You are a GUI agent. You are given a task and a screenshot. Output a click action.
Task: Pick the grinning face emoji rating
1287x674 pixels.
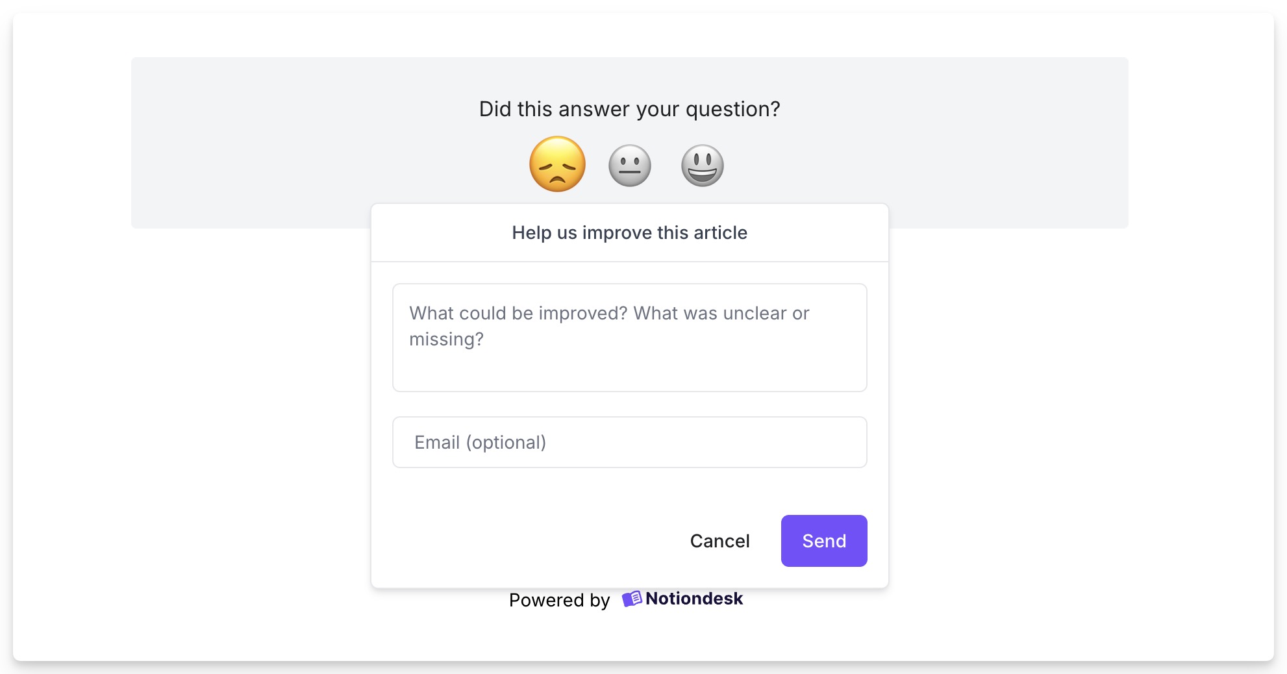[x=702, y=165]
